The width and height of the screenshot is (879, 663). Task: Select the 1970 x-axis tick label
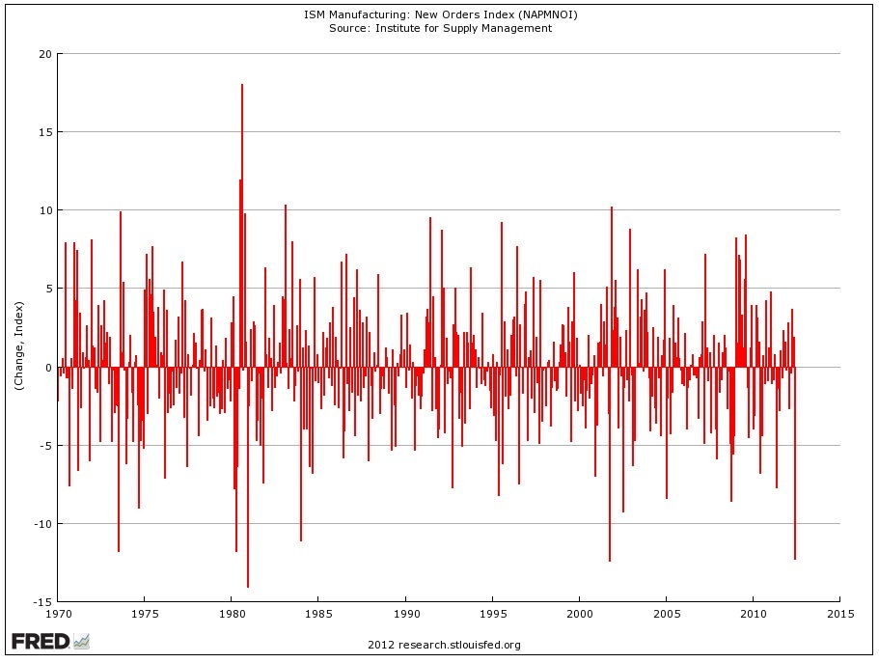tap(58, 613)
